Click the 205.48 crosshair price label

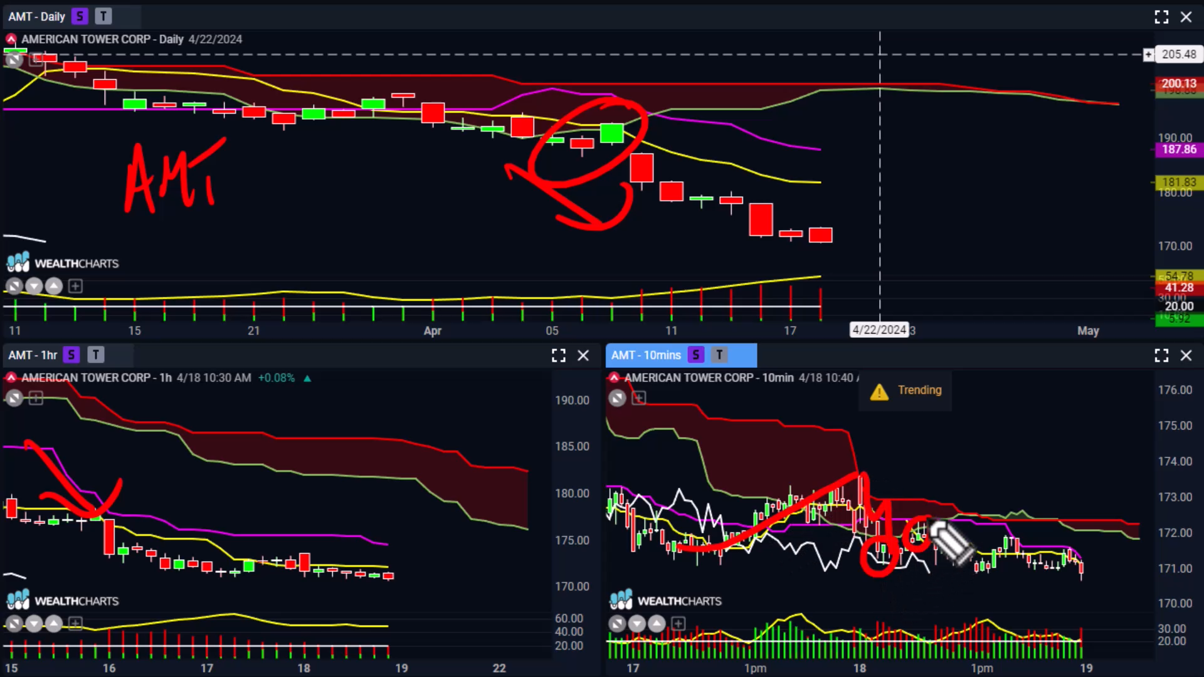1179,55
